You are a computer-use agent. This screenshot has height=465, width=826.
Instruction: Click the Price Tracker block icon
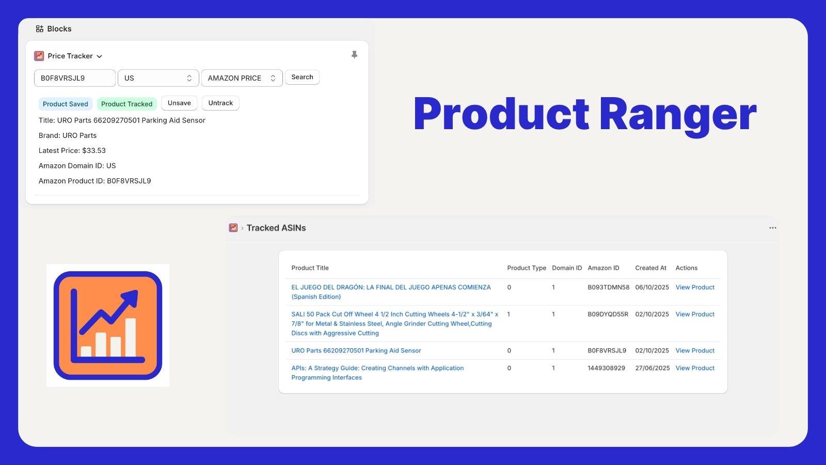click(x=39, y=55)
